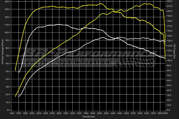Click the 1400 rpm tick label
Image resolution: width=179 pixels, height=119 pixels.
(x=12, y=113)
